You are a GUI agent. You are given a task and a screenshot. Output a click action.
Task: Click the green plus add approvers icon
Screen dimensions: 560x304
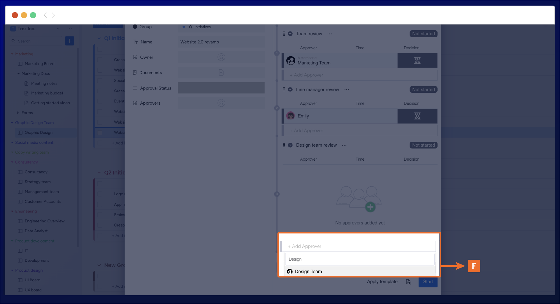coord(370,207)
